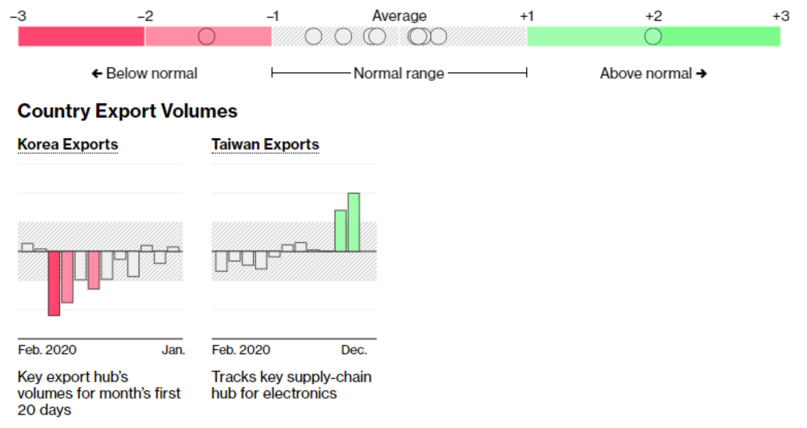Click the Normal range label

point(399,73)
